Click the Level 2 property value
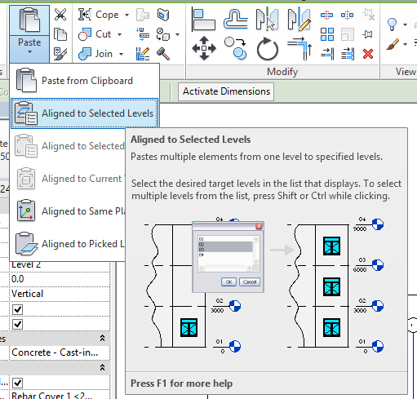Viewport: 417px width, 399px height. click(60, 265)
